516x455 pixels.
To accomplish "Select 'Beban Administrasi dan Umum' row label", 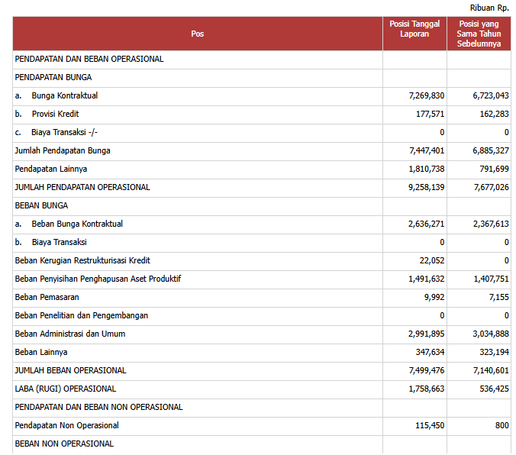I will click(70, 334).
